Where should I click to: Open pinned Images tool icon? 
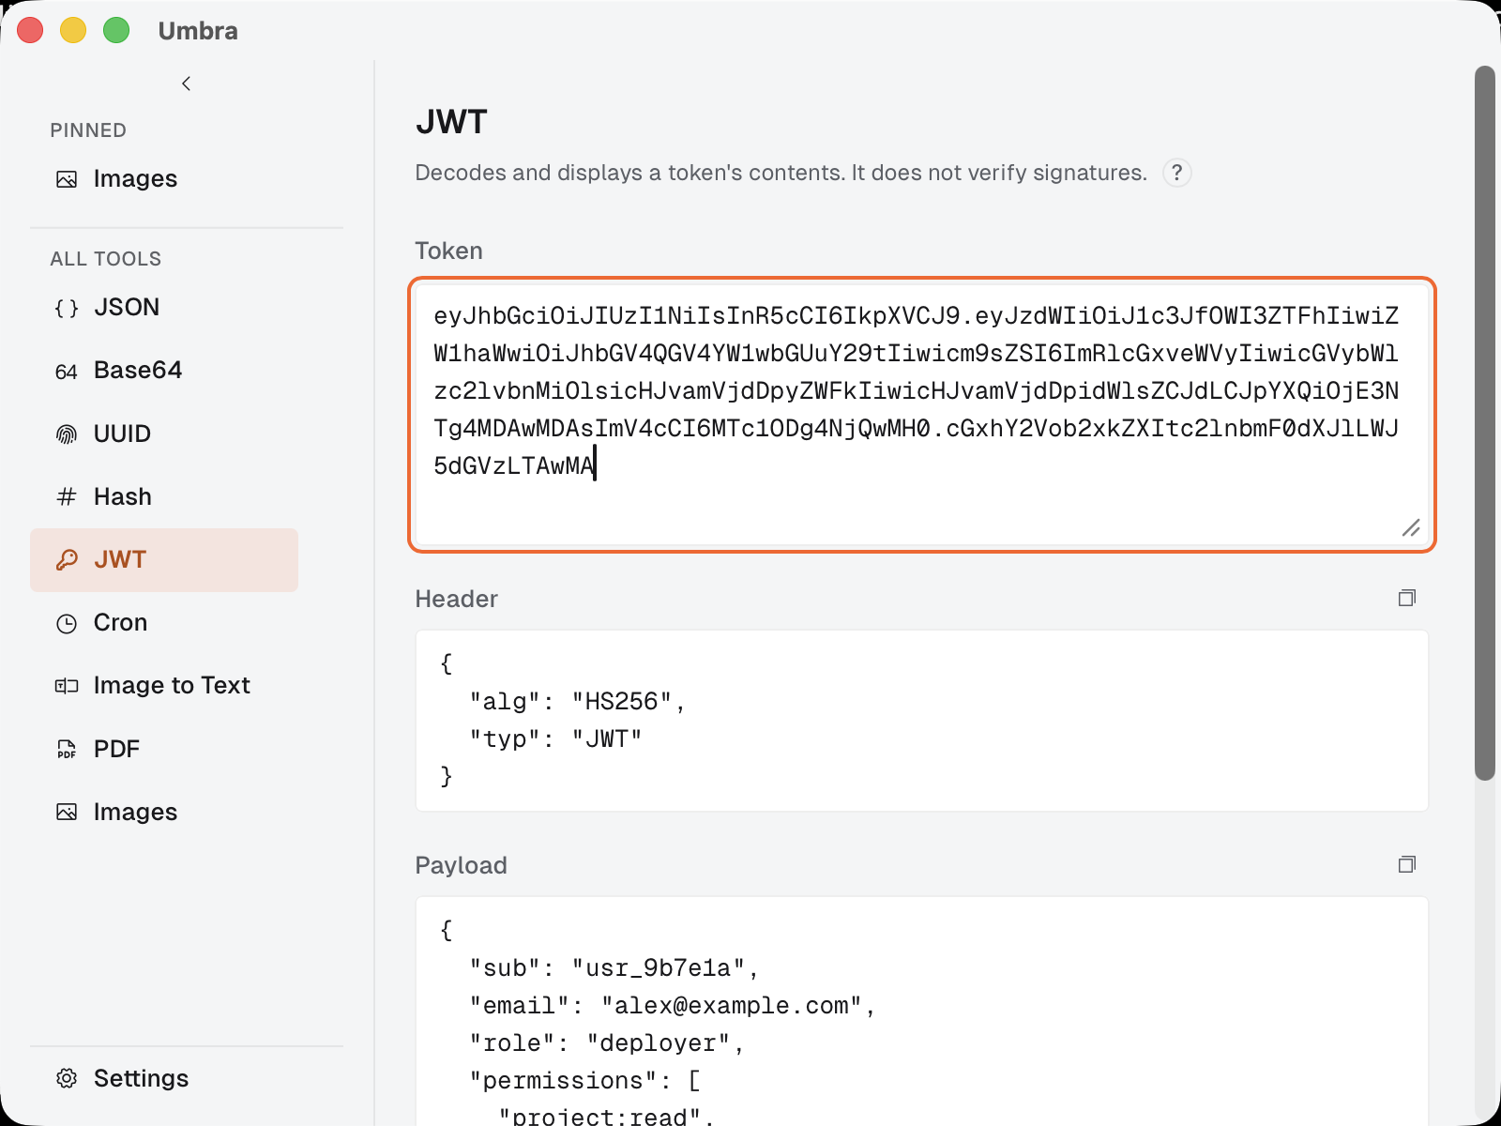pyautogui.click(x=67, y=179)
